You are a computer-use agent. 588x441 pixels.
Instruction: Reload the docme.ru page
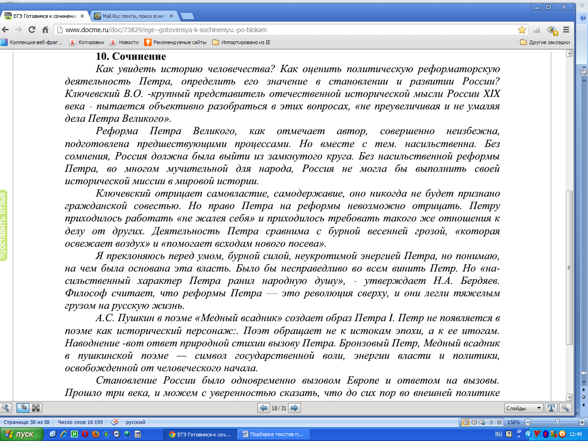coord(32,30)
